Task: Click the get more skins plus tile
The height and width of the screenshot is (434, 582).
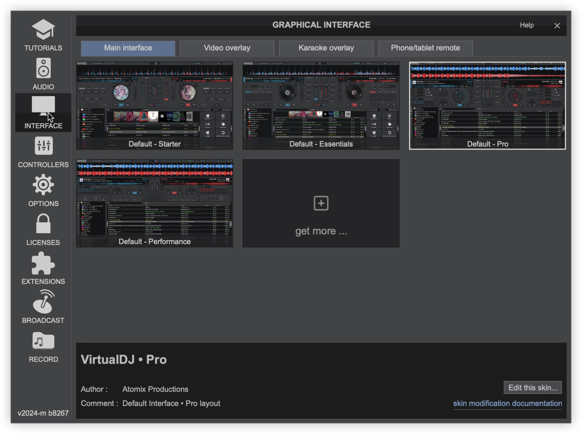Action: (x=321, y=203)
